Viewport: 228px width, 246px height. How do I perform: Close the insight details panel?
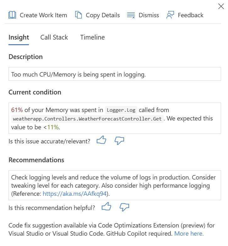click(x=221, y=6)
